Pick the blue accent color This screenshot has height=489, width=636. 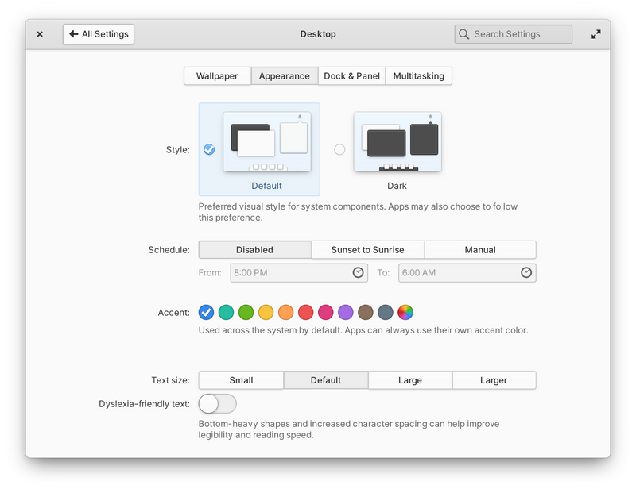click(x=206, y=312)
